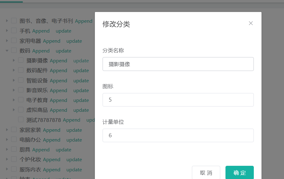Click Append next to 电子教育

coord(59,100)
